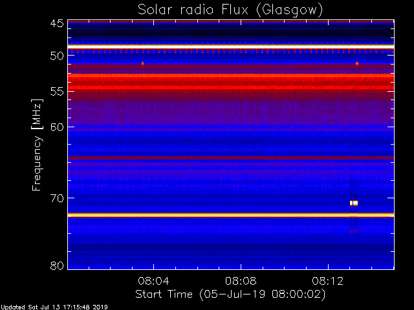Click the 'Solar radio Flux (Glasgow)' title
Screen dimensions: 414x310
tap(230, 10)
